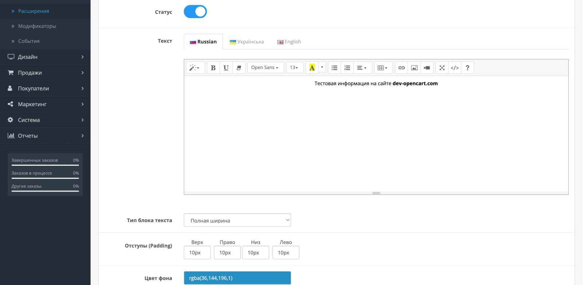This screenshot has width=583, height=285.
Task: Create an unordered bullet list
Action: [334, 68]
